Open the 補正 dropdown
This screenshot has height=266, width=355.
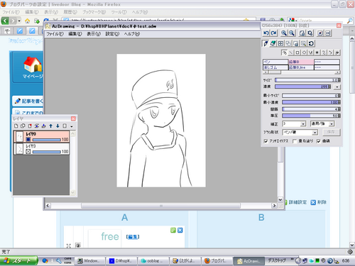click(x=303, y=124)
